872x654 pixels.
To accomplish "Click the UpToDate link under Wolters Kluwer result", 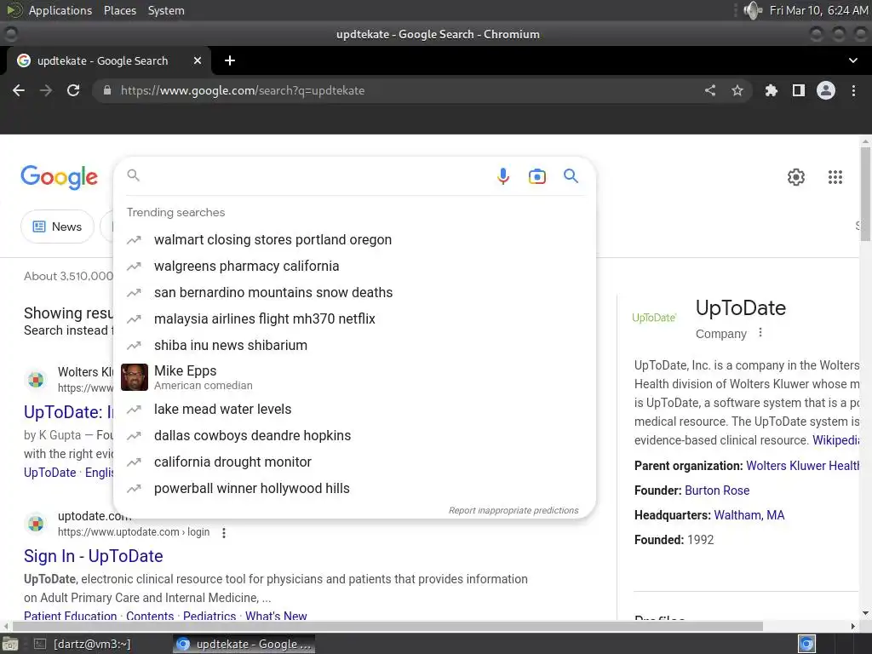I will click(49, 473).
